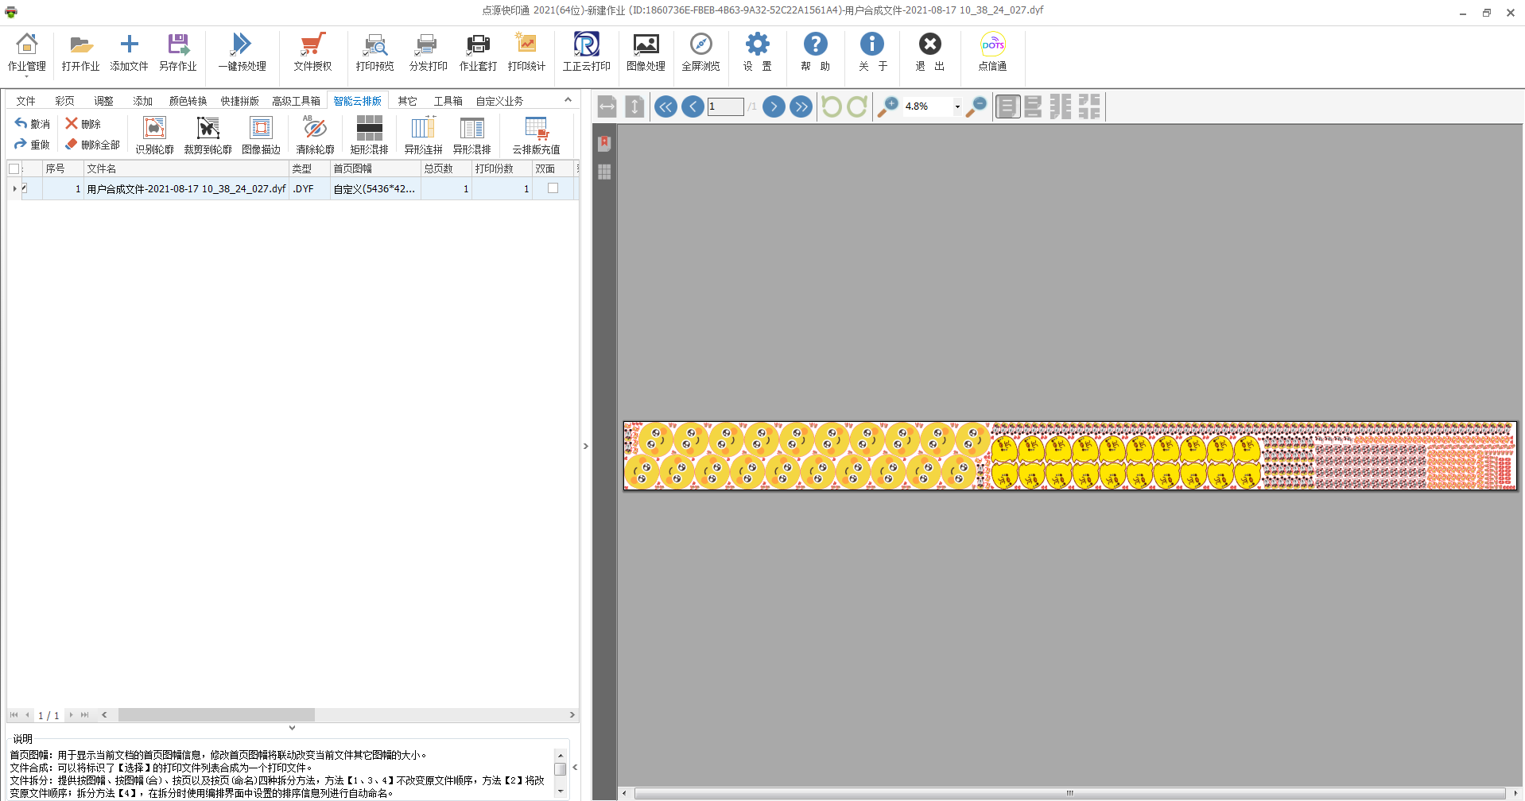The width and height of the screenshot is (1525, 801).
Task: Go to the next preview page
Action: 773,106
